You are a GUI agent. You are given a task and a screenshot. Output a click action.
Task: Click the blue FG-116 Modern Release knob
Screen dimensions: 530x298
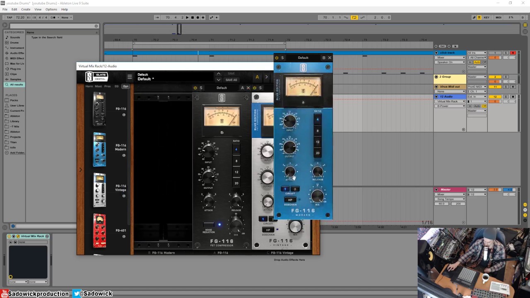coord(318,171)
